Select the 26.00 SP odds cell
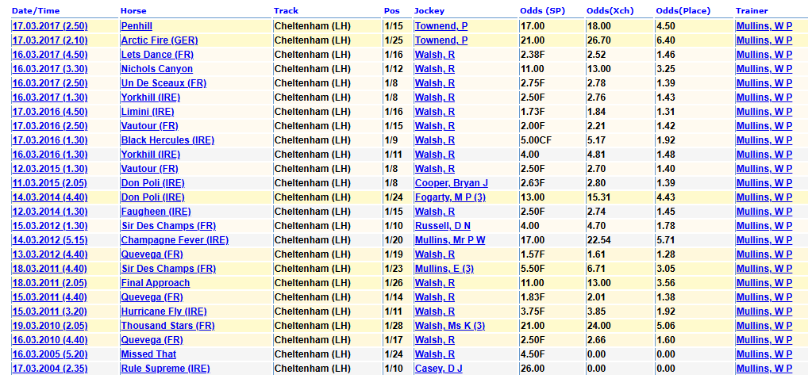Screen dimensions: 808x390 552,369
